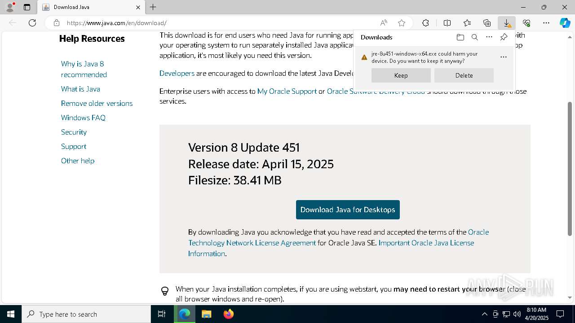Open Firefox taskbar icon

click(x=228, y=314)
